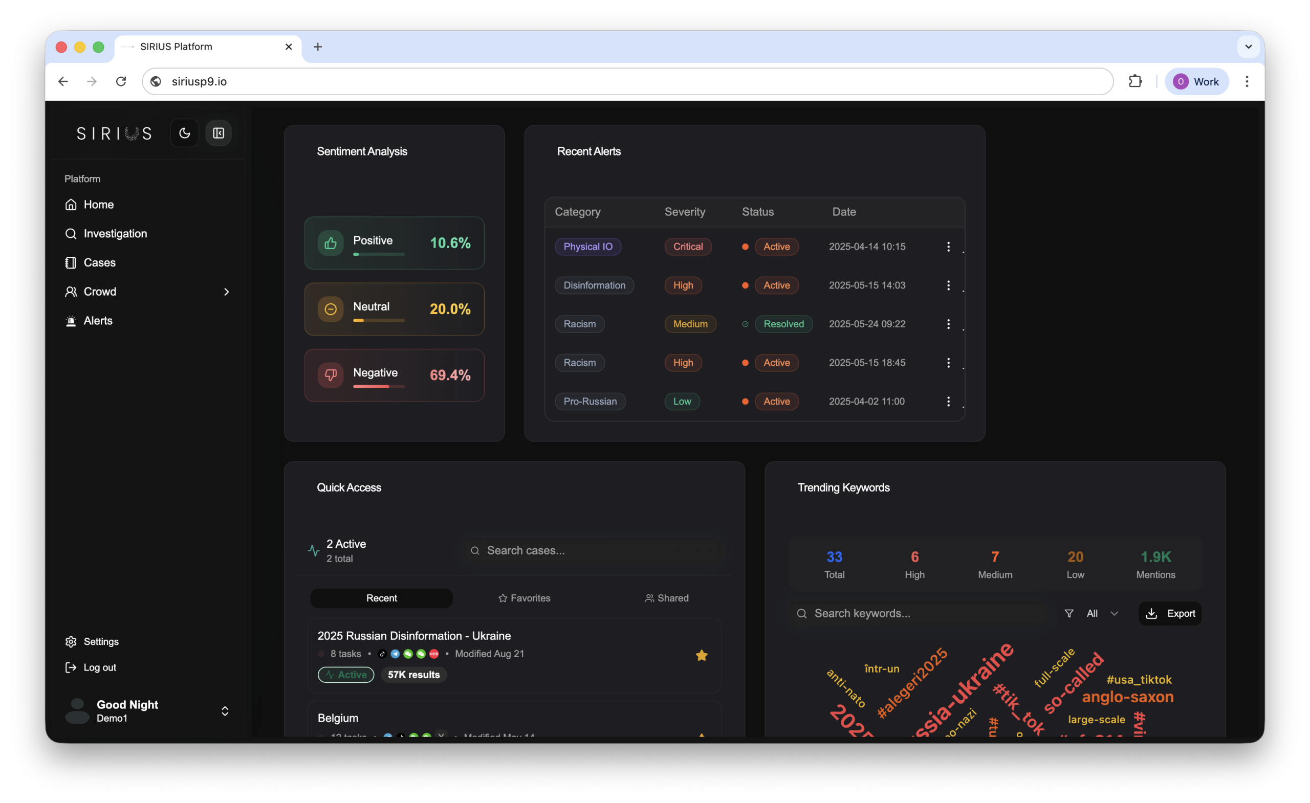The height and width of the screenshot is (803, 1310).
Task: Open the three-dot menu for Physical IO alert
Action: pos(948,247)
